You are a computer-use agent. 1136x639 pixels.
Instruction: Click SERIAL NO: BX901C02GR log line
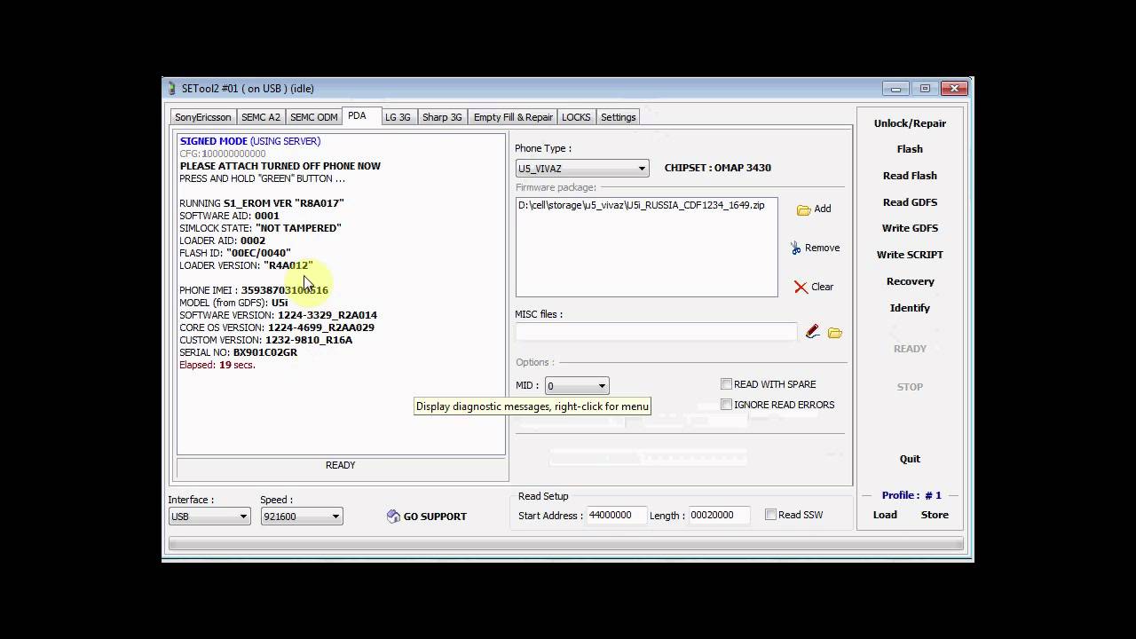point(238,352)
